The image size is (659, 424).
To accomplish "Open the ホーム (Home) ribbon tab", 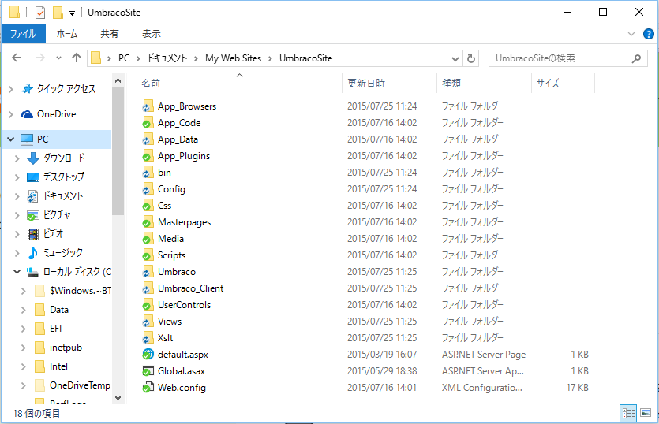I will 67,34.
